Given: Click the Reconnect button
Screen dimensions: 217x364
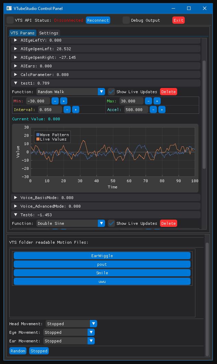Looking at the screenshot, I should pos(98,20).
